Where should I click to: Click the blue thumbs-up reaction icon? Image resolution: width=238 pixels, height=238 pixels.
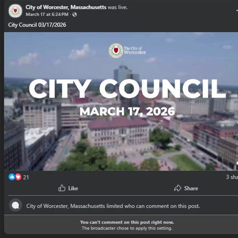(12, 177)
